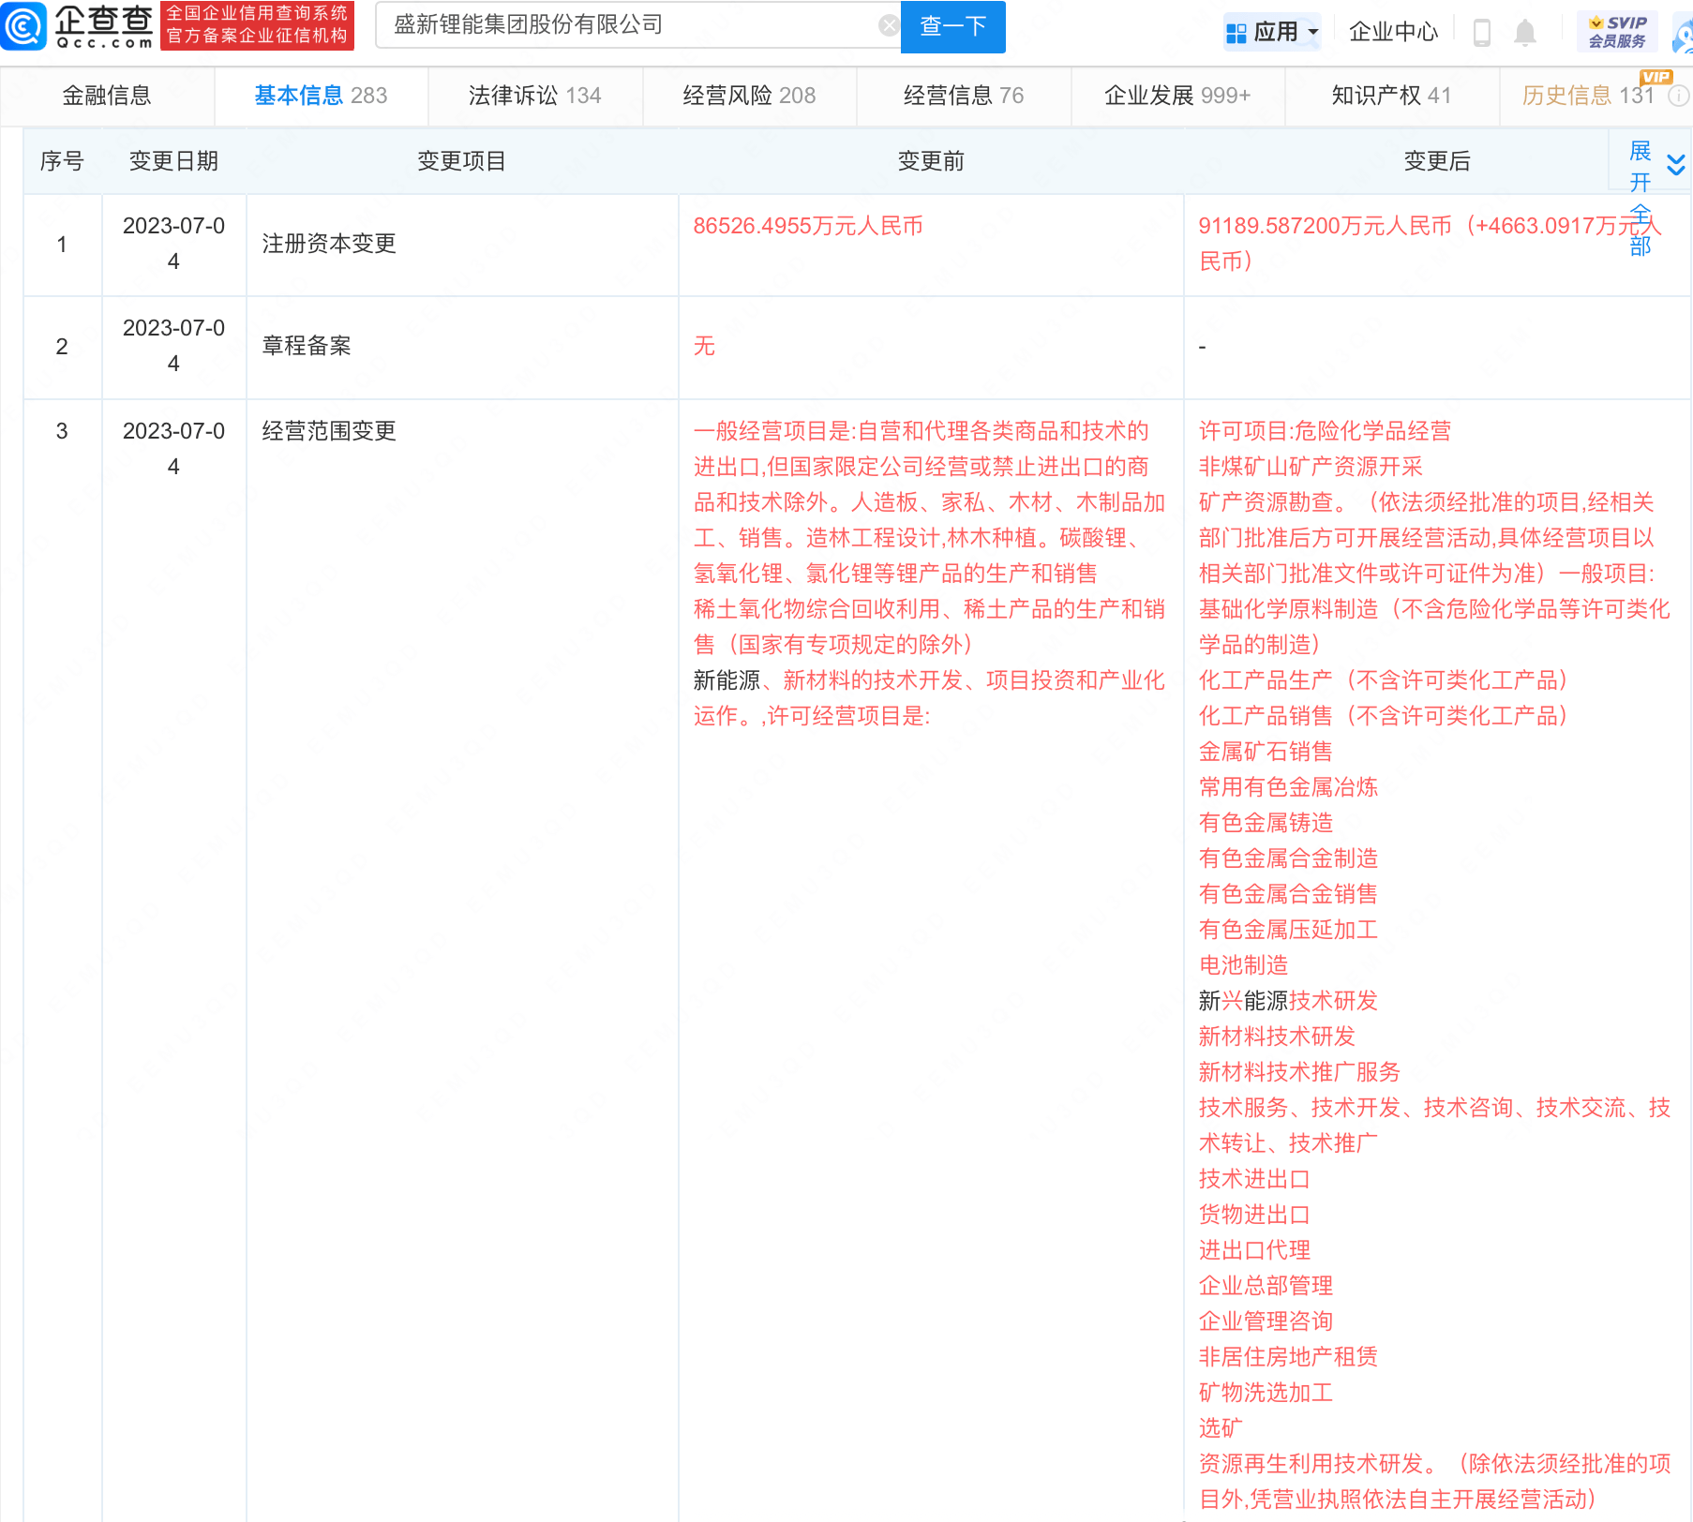Click the 非居住房地产租赁 line

pyautogui.click(x=1288, y=1357)
